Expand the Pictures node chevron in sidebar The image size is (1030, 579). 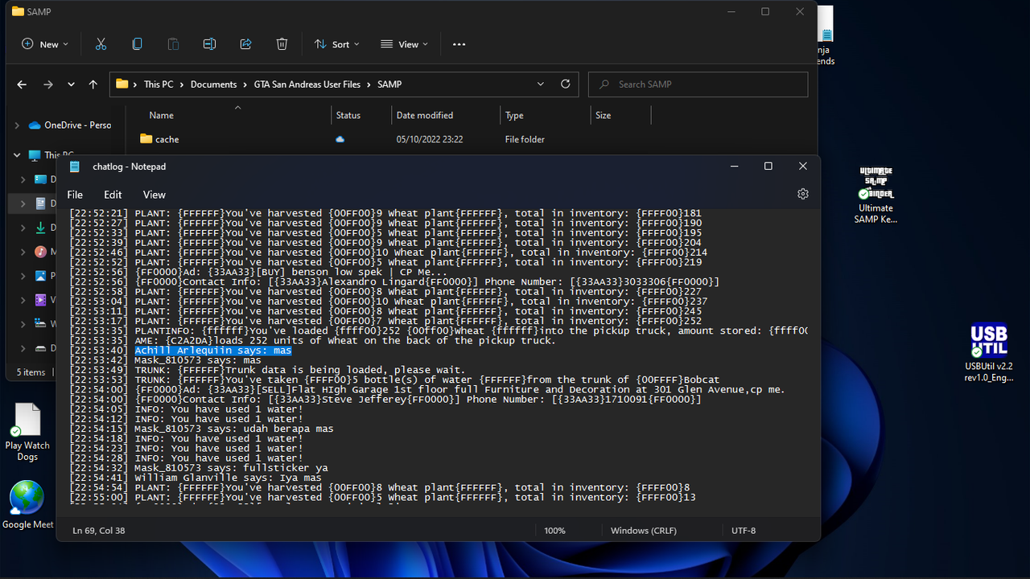(23, 276)
